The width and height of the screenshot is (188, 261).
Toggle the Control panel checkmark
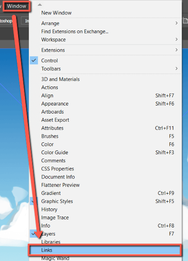(x=34, y=61)
